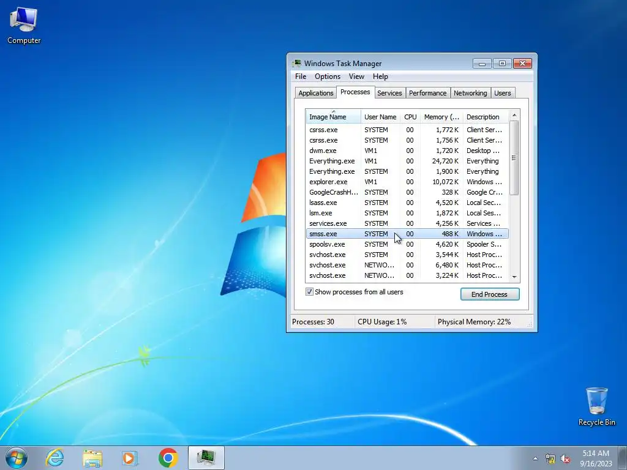
Task: Click the process list scrollbar thumb
Action: coord(514,158)
